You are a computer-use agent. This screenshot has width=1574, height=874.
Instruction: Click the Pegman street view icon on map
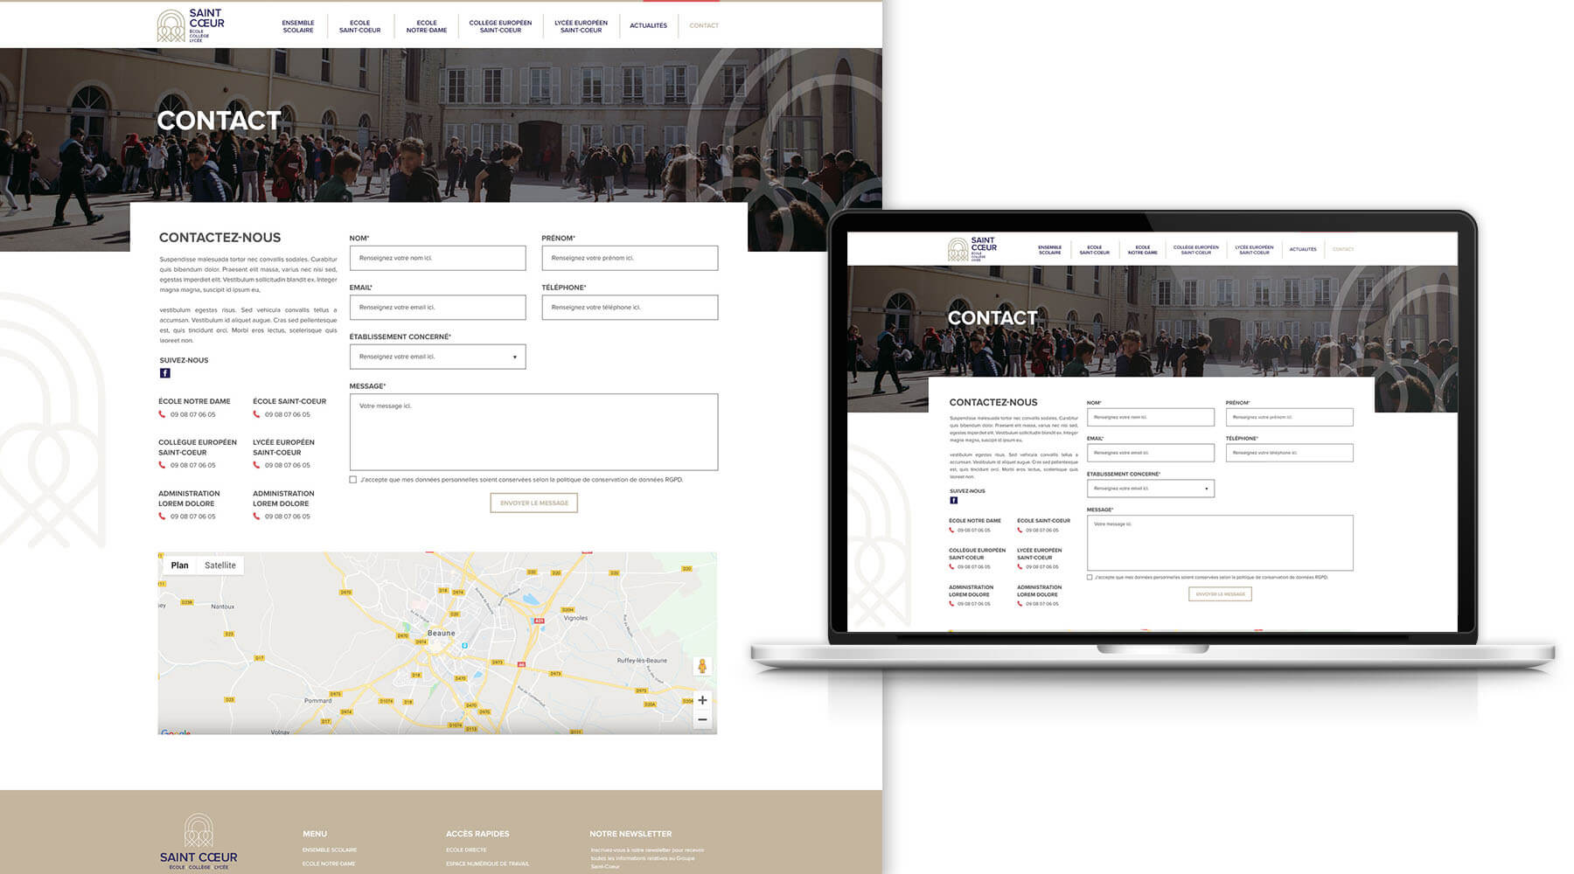[703, 665]
